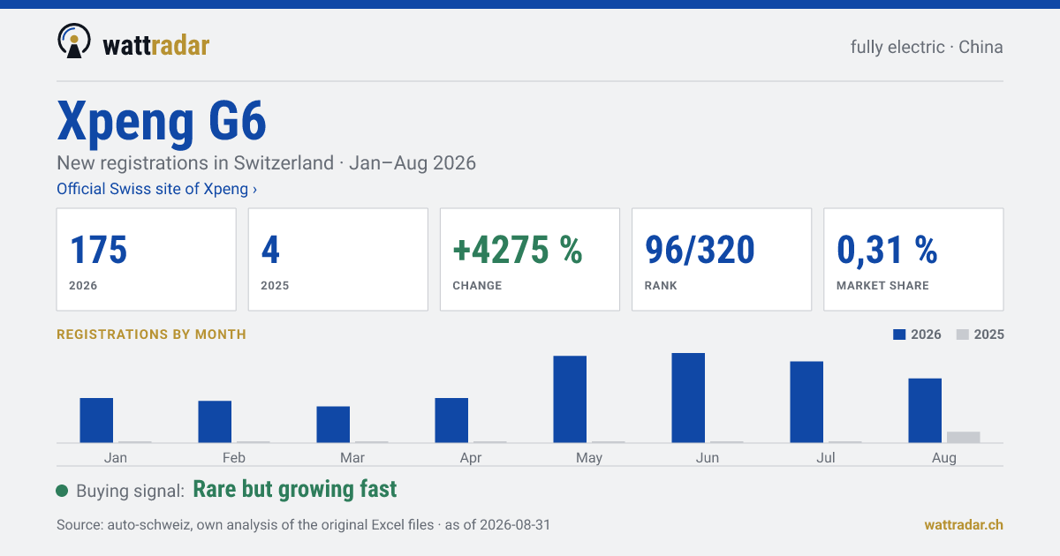The height and width of the screenshot is (556, 1060).
Task: Click the April 2026 blue bar
Action: pyautogui.click(x=451, y=420)
